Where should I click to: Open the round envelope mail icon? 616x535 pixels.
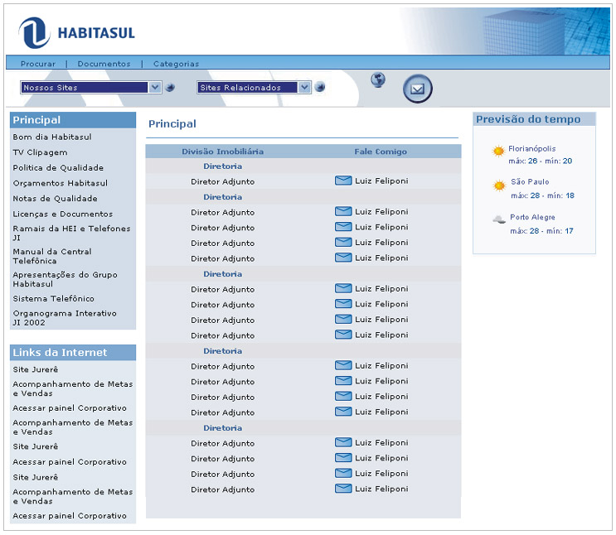[x=418, y=89]
